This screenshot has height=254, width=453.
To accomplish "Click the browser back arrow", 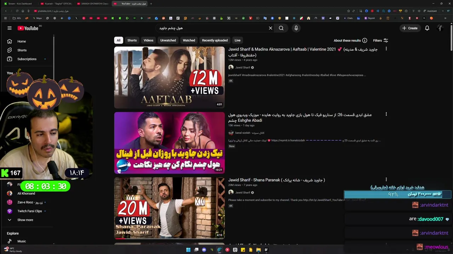I will point(6,11).
